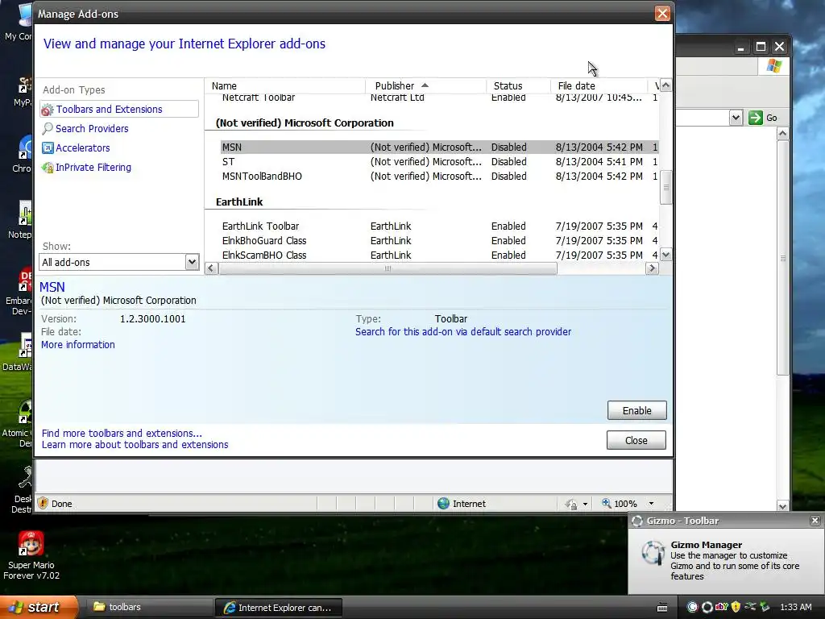Open the More information link

point(78,345)
